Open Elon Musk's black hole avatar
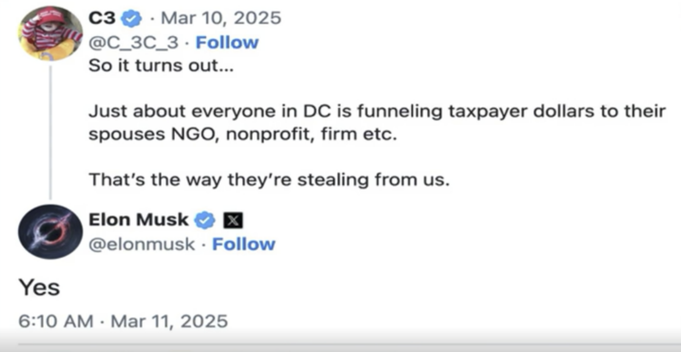 [x=50, y=232]
